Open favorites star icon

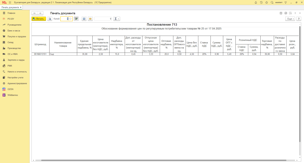267,2
